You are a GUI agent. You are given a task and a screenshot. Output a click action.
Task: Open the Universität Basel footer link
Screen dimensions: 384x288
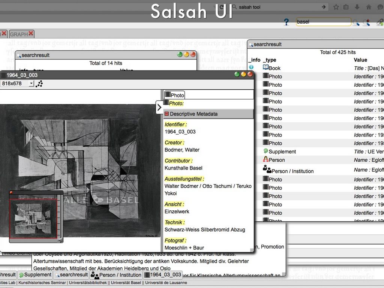coord(126,283)
